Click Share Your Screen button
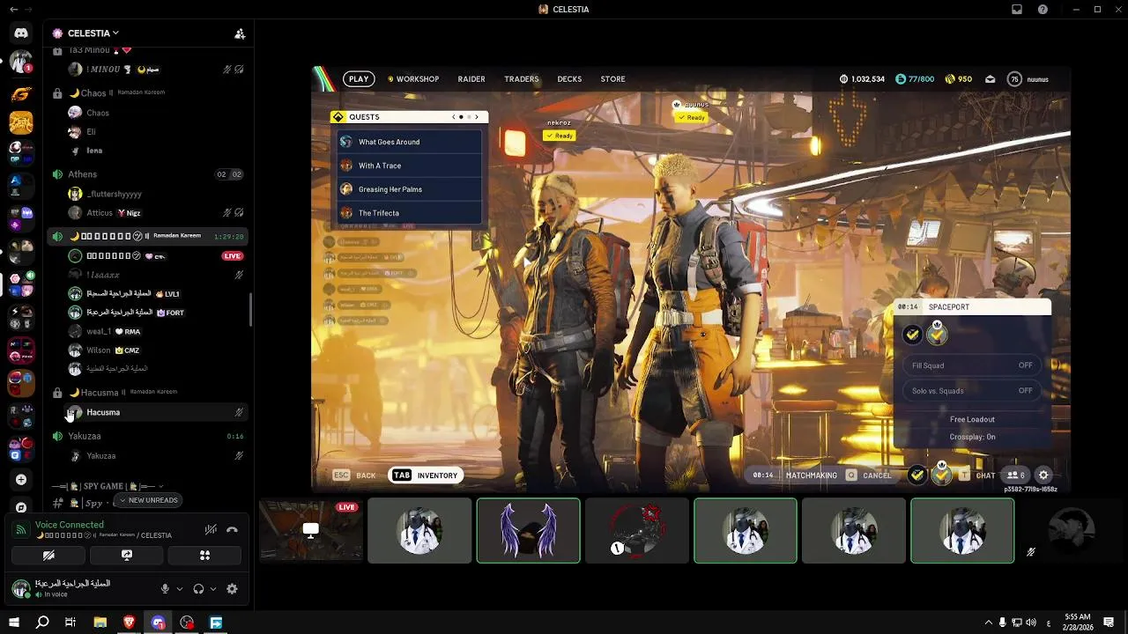The height and width of the screenshot is (634, 1128). pyautogui.click(x=127, y=556)
